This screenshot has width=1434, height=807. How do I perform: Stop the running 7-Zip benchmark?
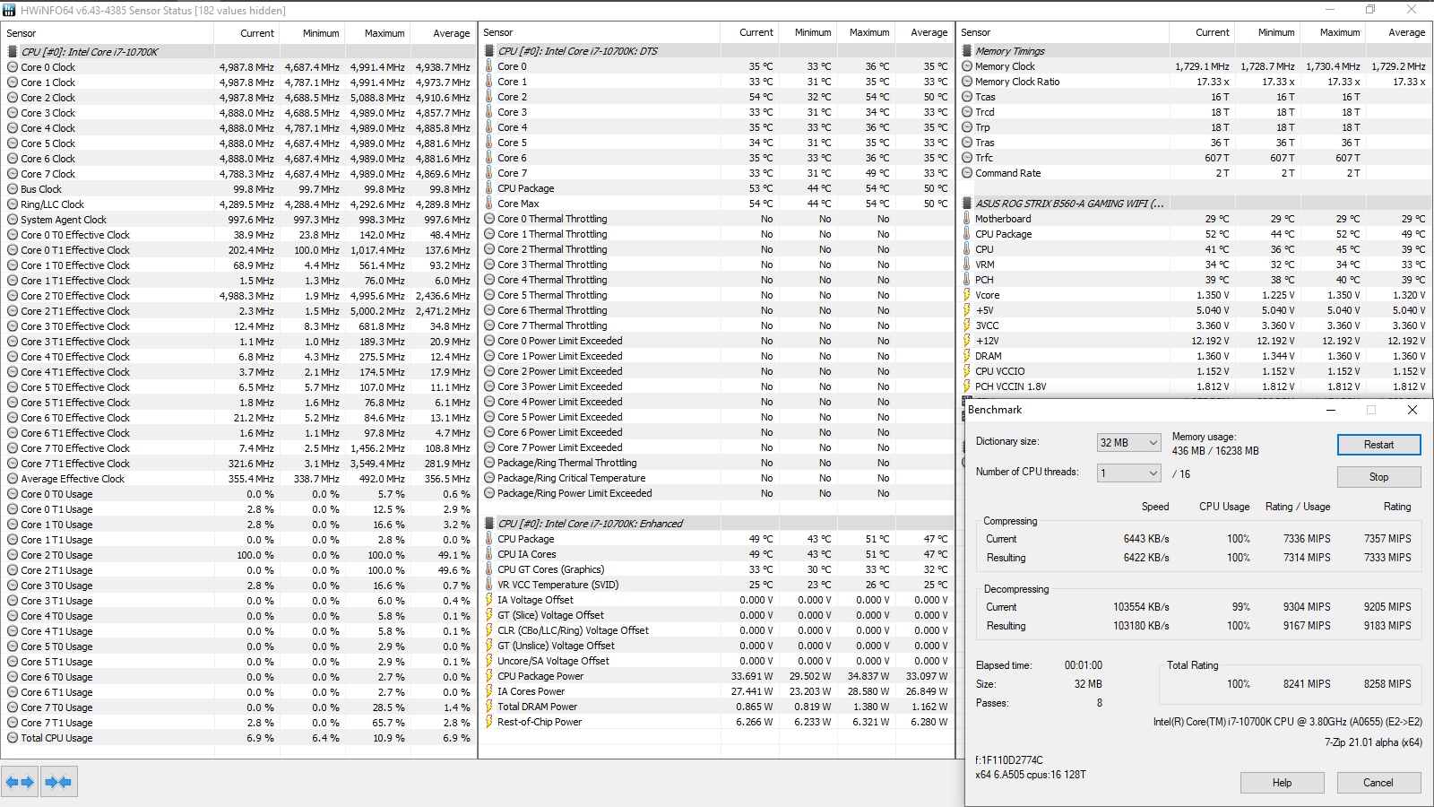1378,477
